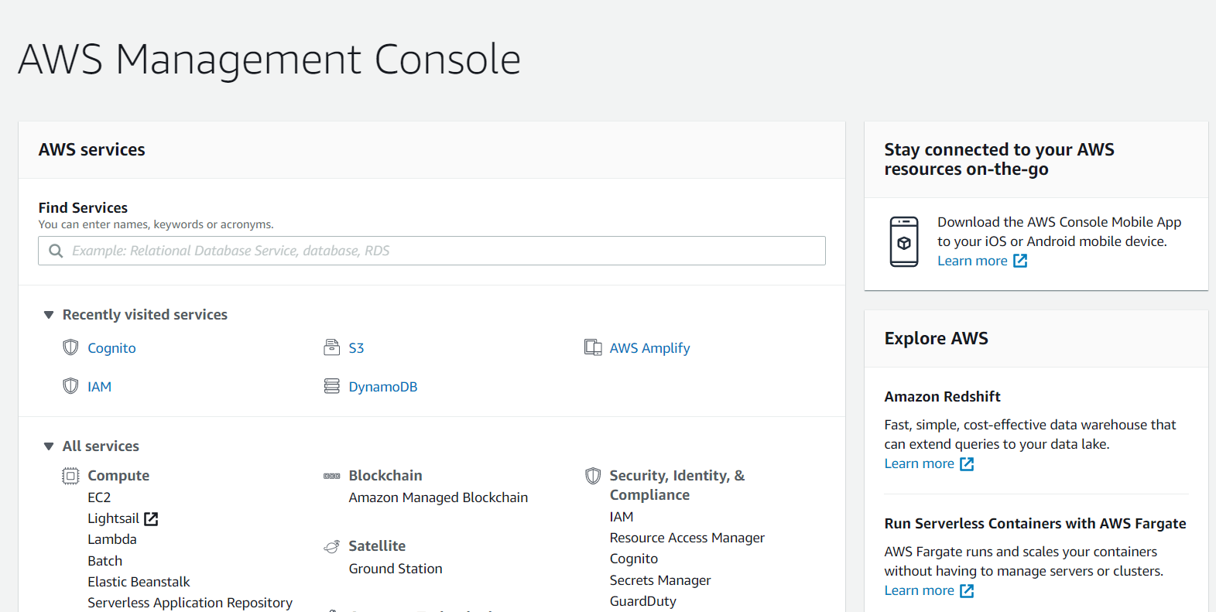The height and width of the screenshot is (612, 1216).
Task: Open IAM from recently visited services
Action: click(99, 387)
